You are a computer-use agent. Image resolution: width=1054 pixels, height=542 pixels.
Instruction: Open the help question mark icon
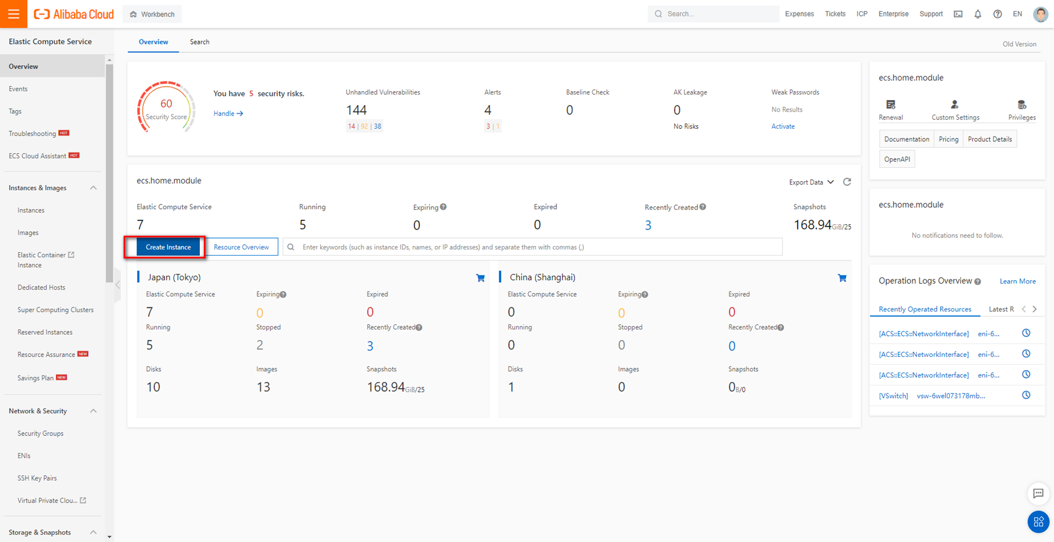click(x=998, y=14)
